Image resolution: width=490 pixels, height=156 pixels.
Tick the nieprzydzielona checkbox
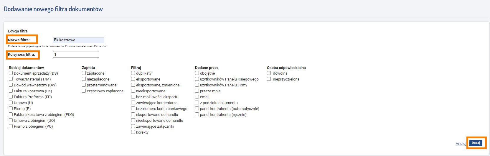coord(269,79)
